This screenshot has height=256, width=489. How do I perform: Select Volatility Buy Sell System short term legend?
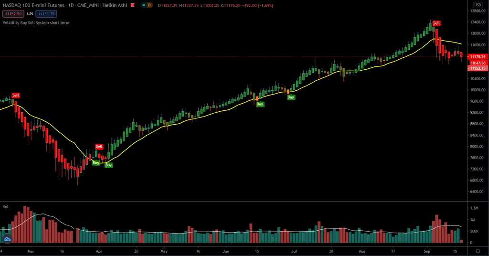[36, 23]
